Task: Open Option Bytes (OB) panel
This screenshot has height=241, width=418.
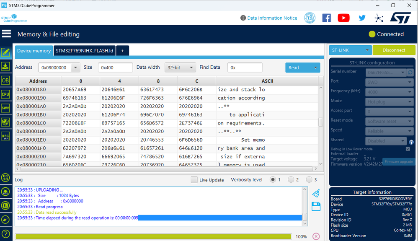Action: (x=5, y=80)
